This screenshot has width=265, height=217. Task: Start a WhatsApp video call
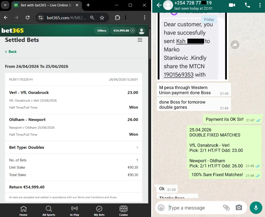232,5
